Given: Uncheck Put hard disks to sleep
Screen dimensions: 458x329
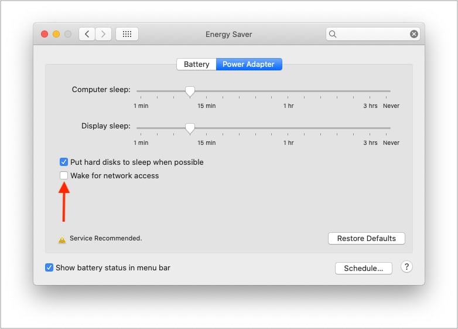Looking at the screenshot, I should pos(64,162).
